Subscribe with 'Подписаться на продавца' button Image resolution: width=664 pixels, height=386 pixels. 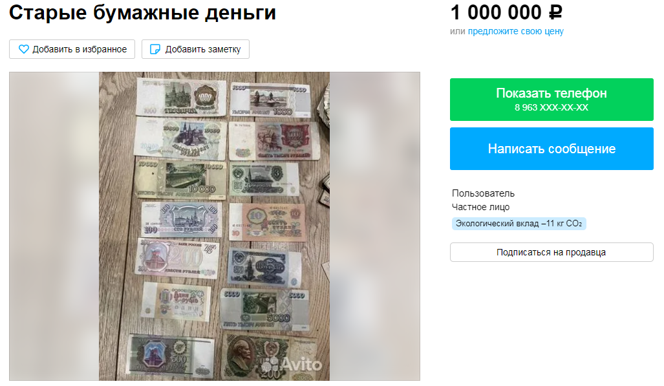tap(552, 252)
